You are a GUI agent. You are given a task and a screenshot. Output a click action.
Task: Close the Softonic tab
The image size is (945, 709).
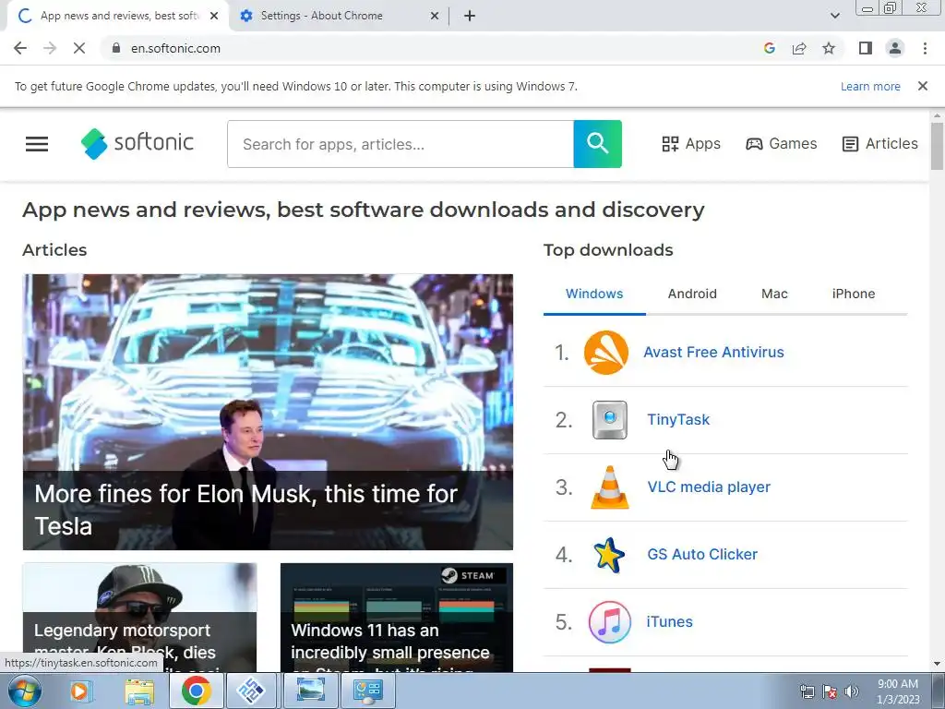pos(214,16)
